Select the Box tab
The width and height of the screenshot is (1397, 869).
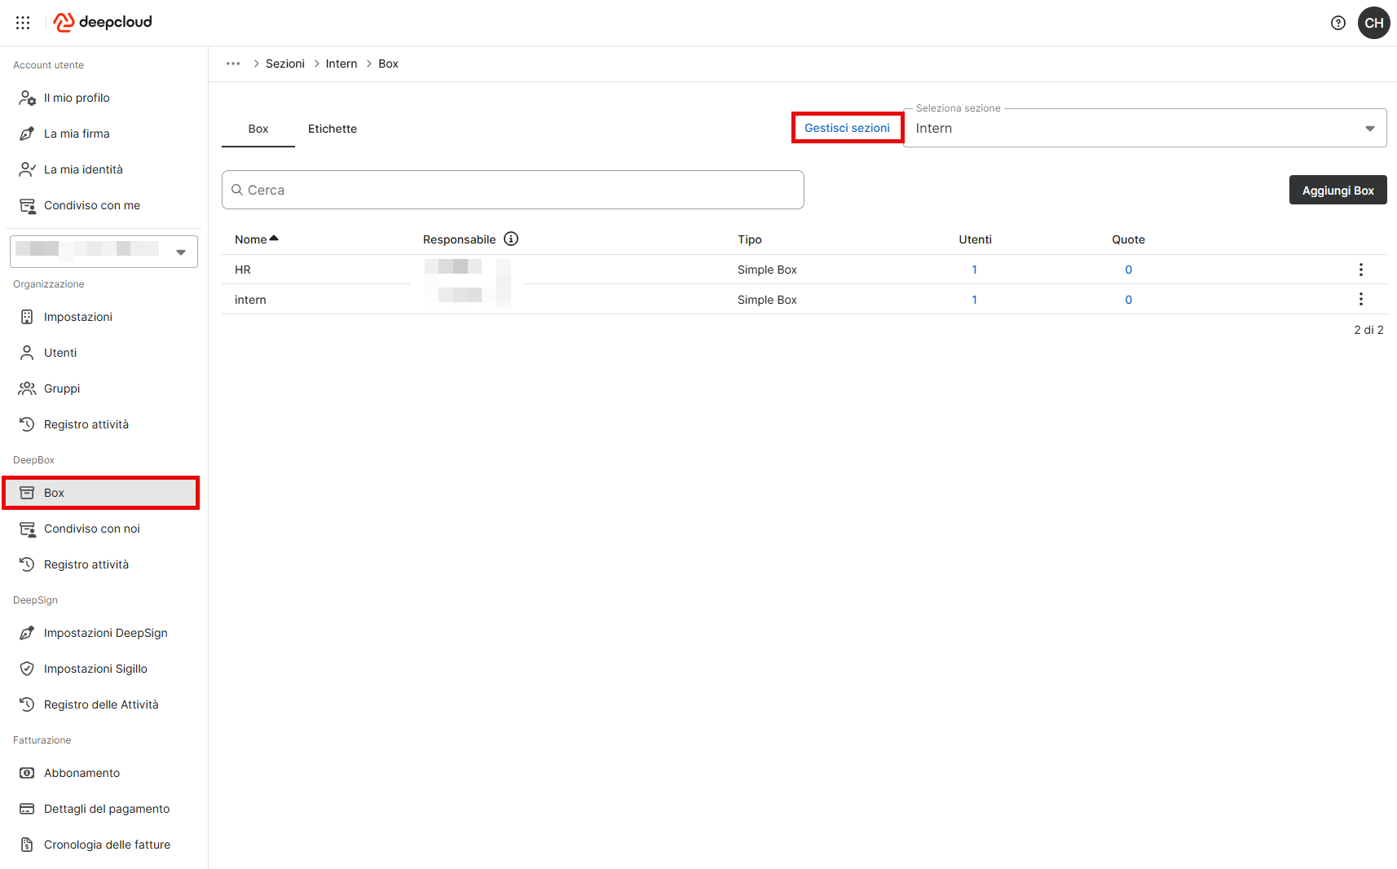click(258, 129)
